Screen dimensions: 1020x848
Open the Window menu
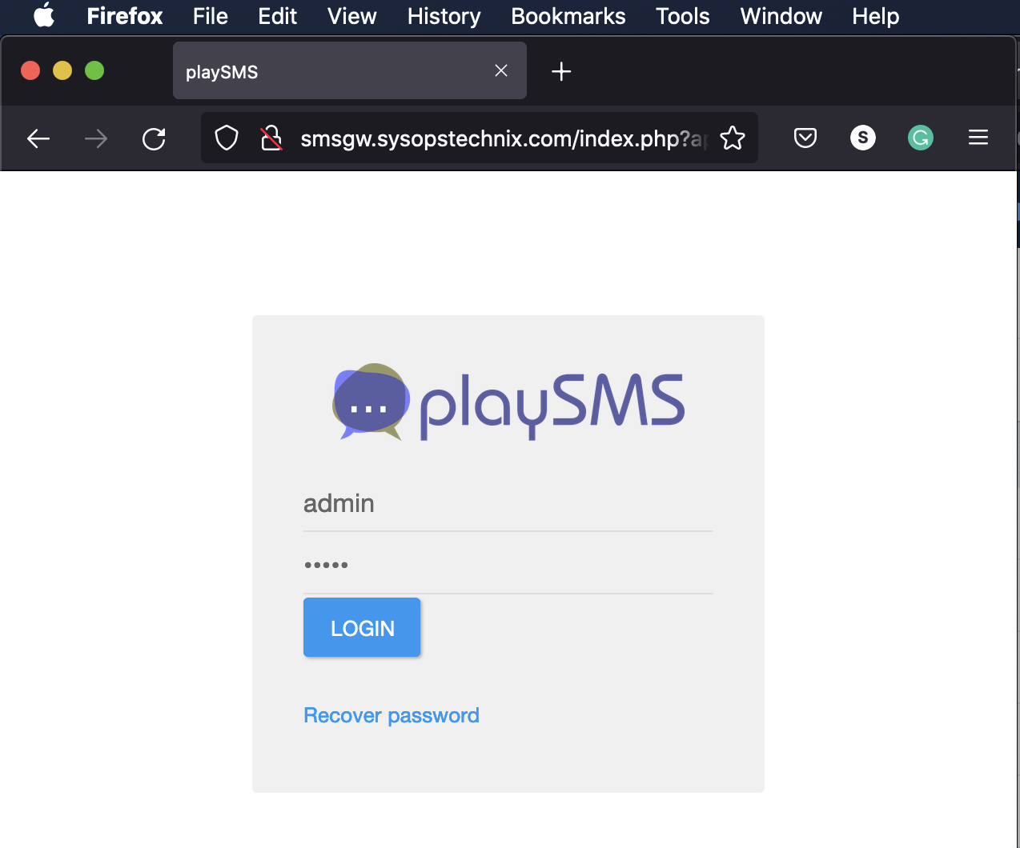tap(781, 16)
